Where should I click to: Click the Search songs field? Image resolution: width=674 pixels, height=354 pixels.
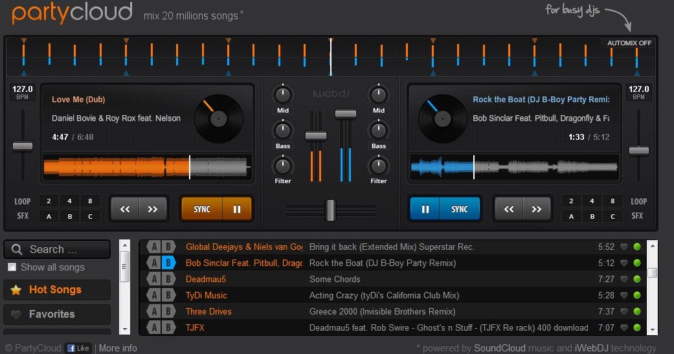(x=57, y=249)
